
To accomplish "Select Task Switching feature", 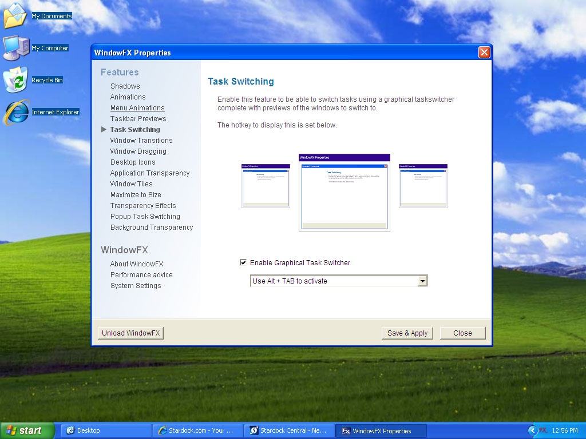I will pyautogui.click(x=135, y=130).
